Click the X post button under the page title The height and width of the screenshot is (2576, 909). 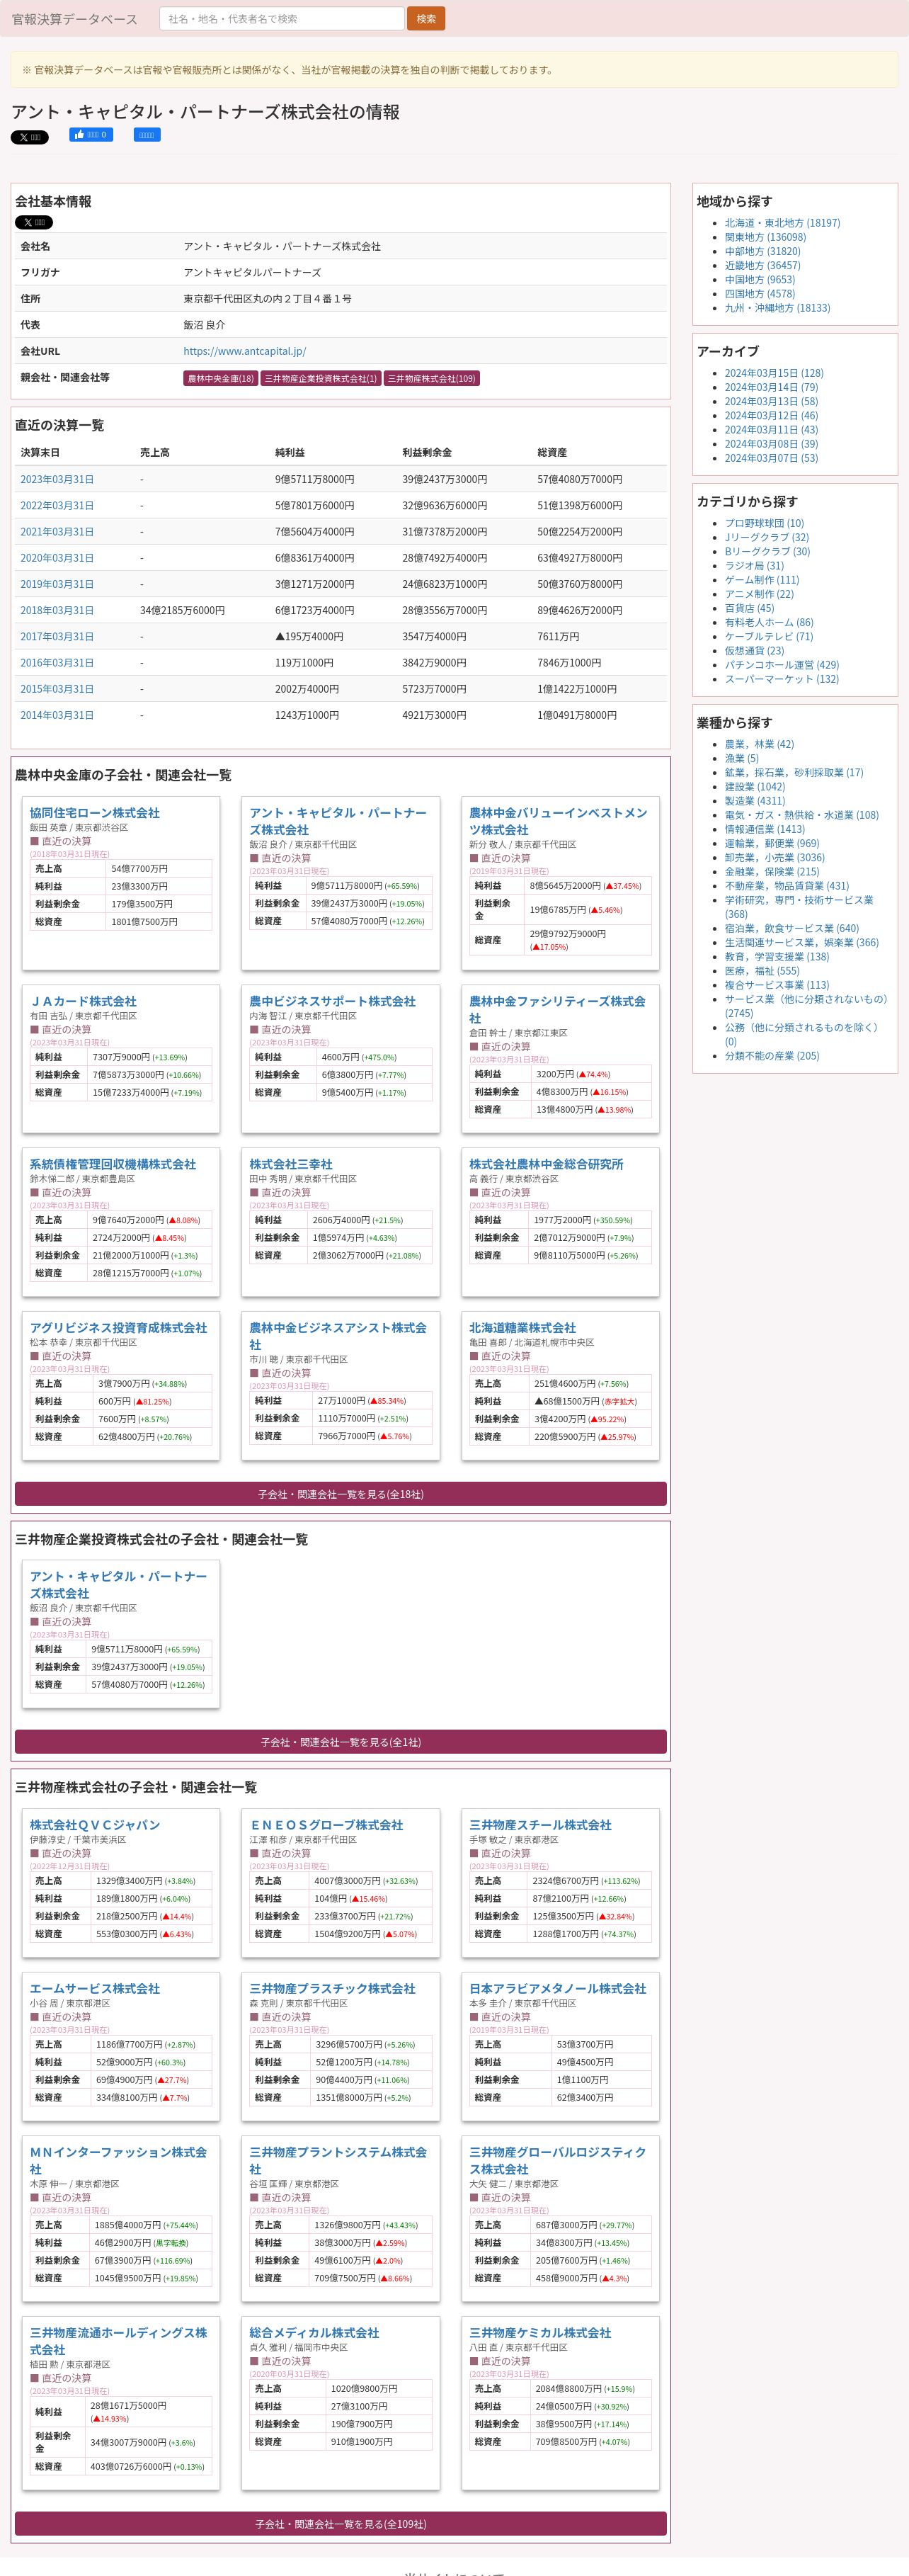(x=29, y=138)
